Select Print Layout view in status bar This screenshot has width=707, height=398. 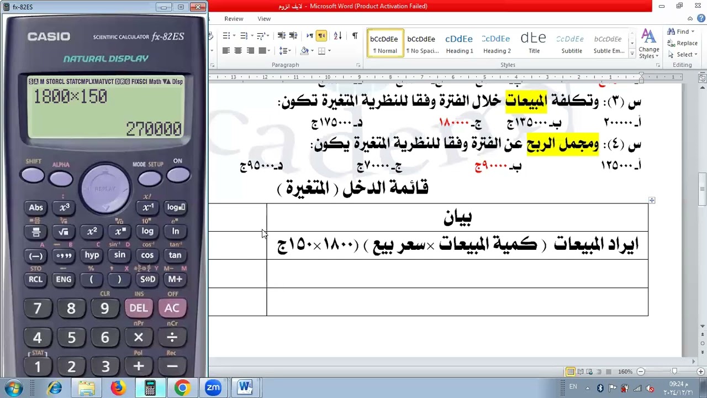[x=571, y=372]
